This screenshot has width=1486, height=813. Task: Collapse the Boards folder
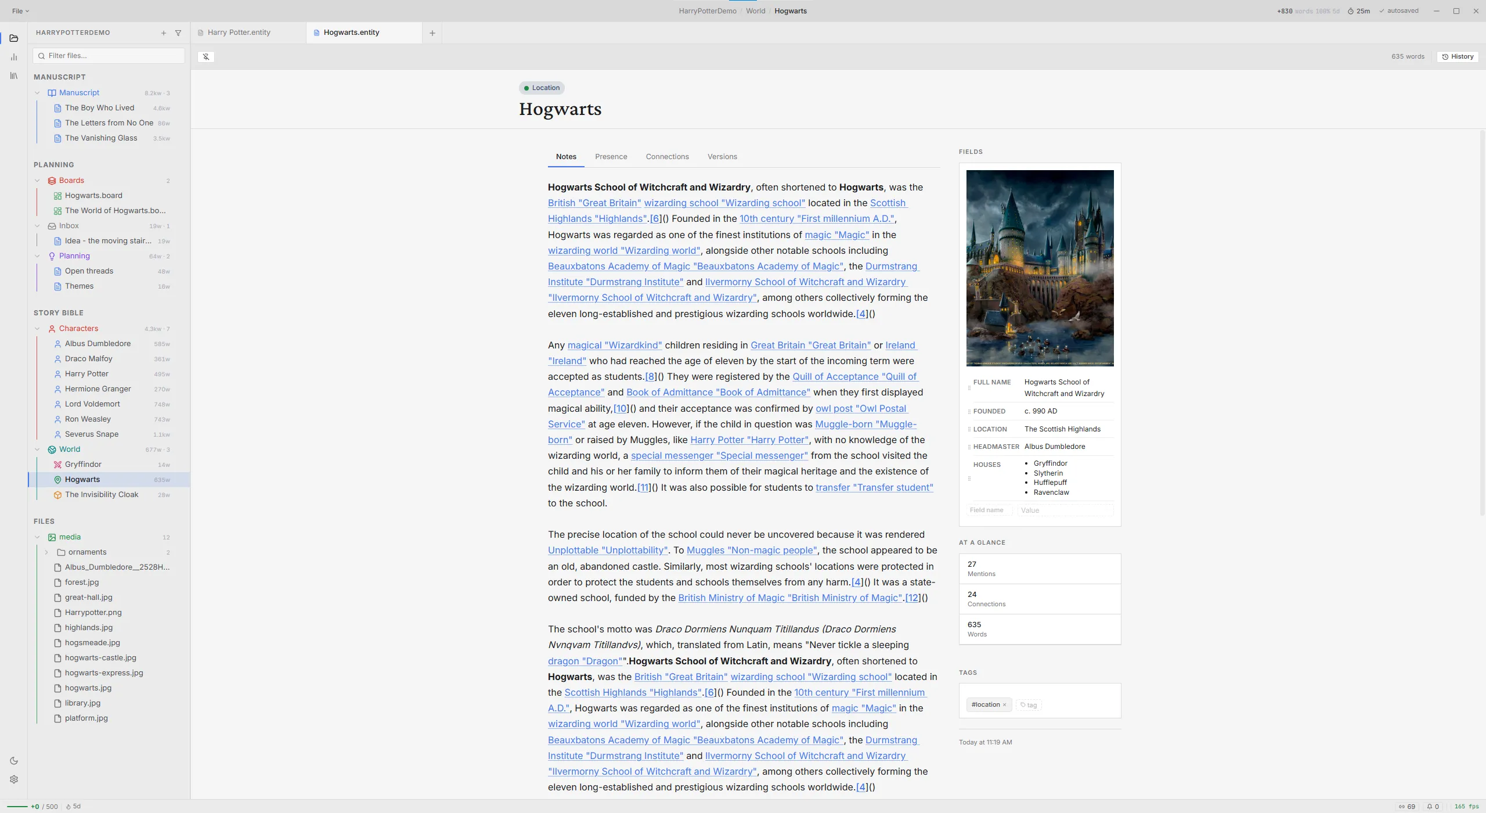[38, 181]
